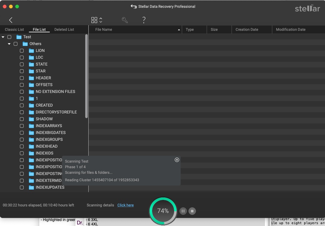325x226 pixels.
Task: Collapse the Others folder tree
Action: pos(9,44)
